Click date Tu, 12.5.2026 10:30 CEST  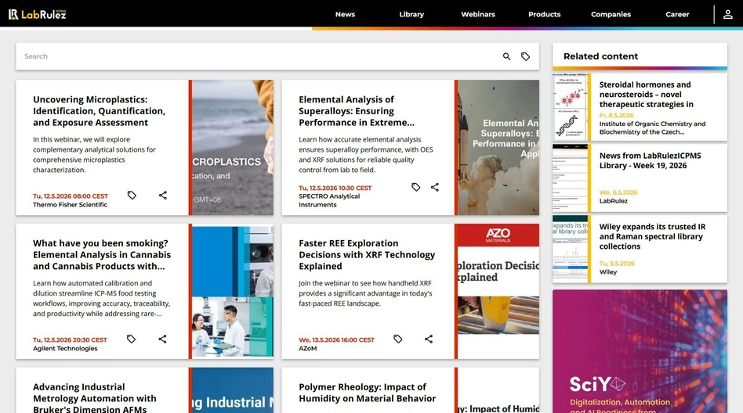pyautogui.click(x=335, y=189)
